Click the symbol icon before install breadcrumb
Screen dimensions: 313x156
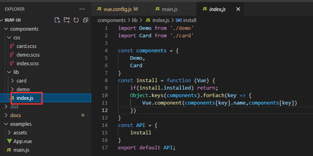[179, 20]
